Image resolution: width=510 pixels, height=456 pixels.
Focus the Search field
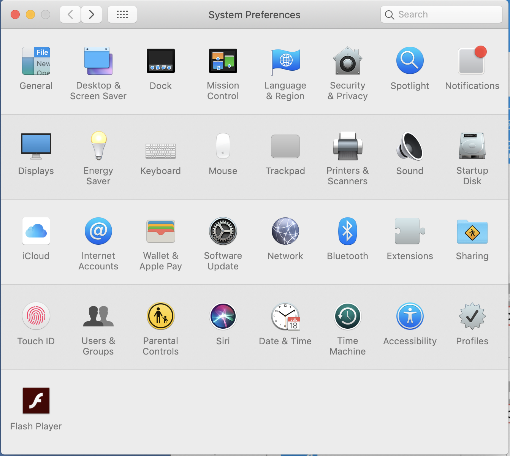442,15
